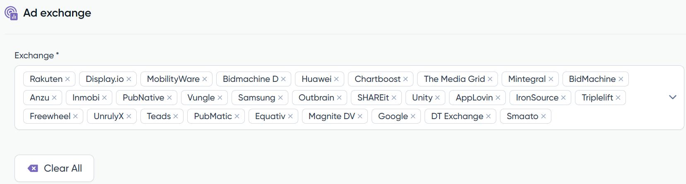Viewport: 686px width, 184px height.
Task: Remove Display.io from selected exchanges
Action: (129, 79)
